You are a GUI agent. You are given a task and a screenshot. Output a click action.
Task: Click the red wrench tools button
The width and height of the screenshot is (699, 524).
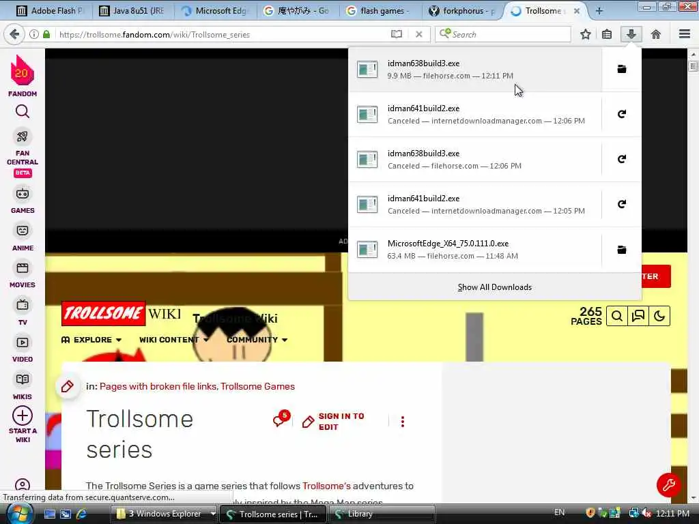point(668,485)
